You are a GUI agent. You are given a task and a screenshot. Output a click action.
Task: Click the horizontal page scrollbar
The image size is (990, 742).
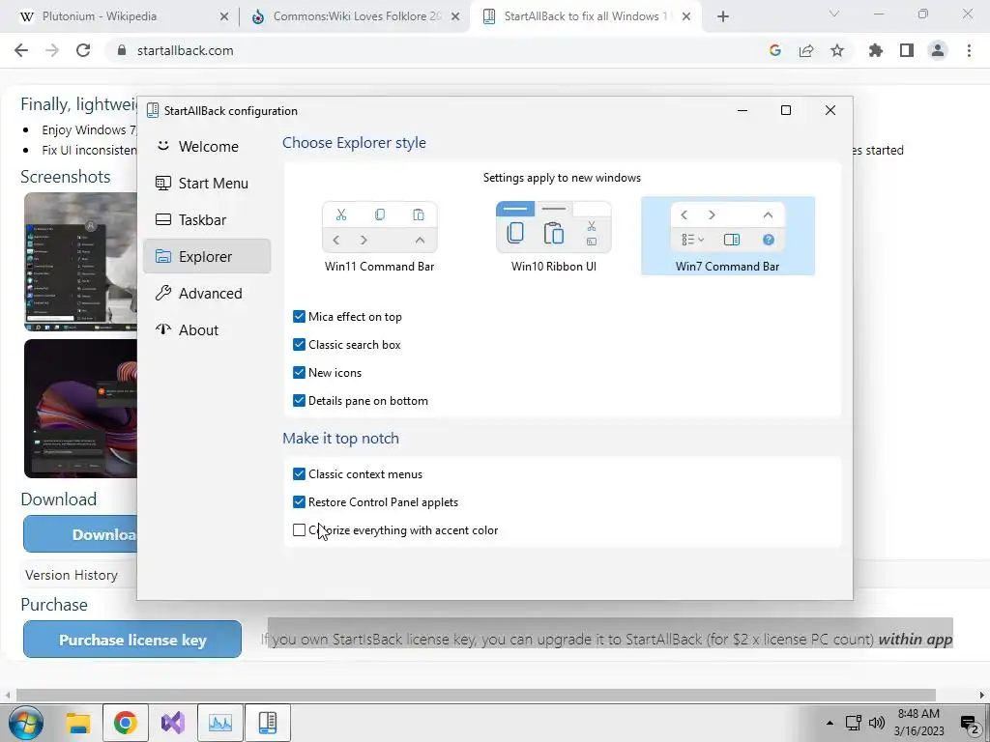pos(476,695)
